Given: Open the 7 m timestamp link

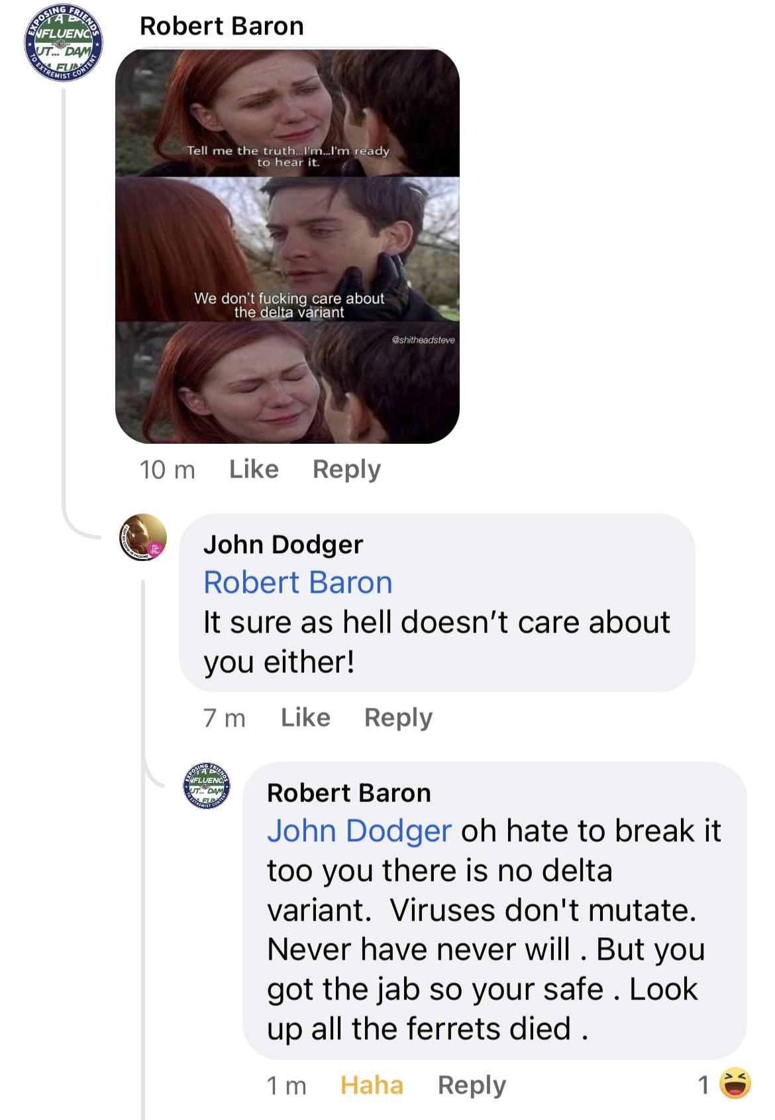Looking at the screenshot, I should pyautogui.click(x=225, y=717).
